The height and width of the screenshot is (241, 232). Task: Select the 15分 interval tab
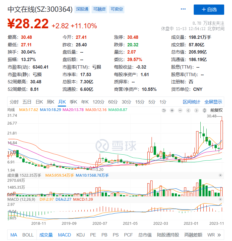[140, 102]
